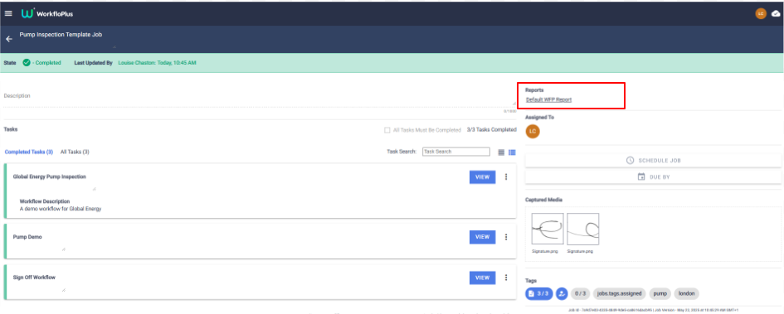Open options menu for Sign Off Workflow
The image size is (784, 314).
[506, 278]
